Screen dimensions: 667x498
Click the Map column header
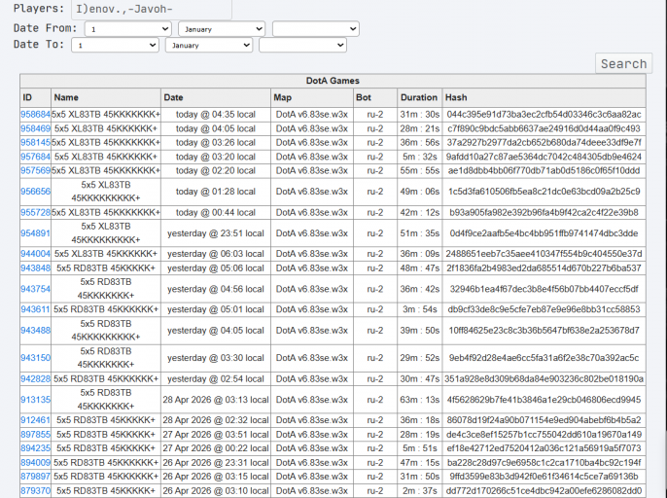coord(312,97)
